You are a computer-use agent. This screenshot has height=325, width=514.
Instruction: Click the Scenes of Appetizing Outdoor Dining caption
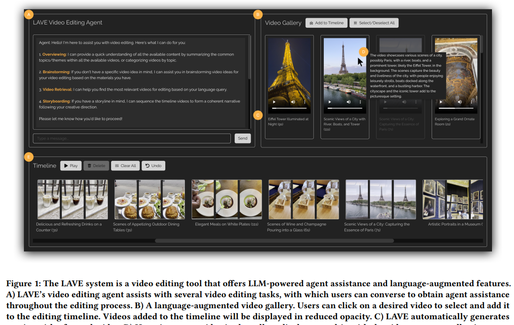coord(146,227)
